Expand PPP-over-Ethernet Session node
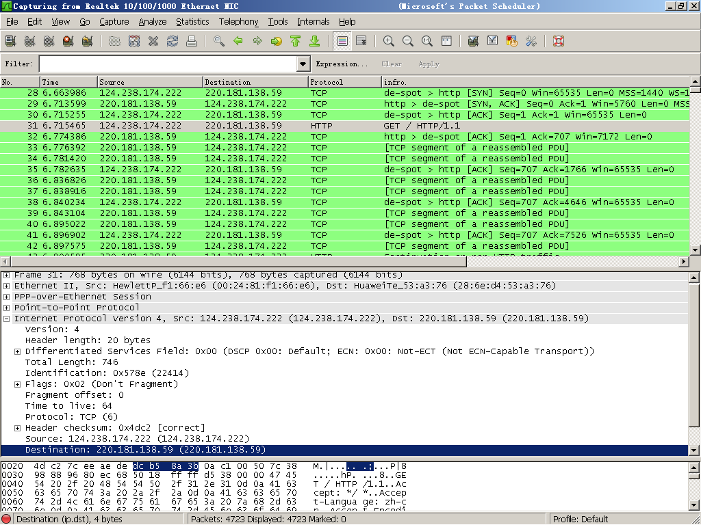 [6, 297]
